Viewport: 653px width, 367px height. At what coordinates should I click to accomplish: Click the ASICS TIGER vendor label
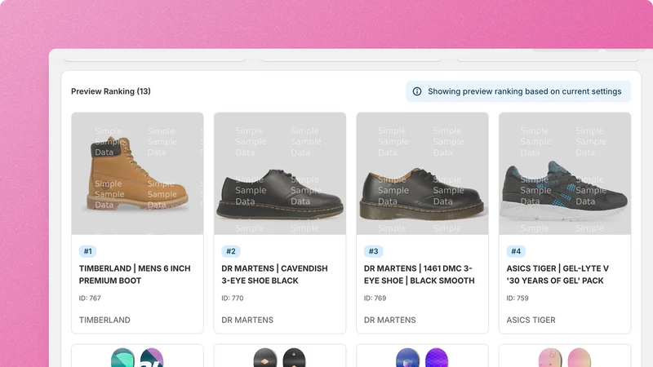[531, 320]
